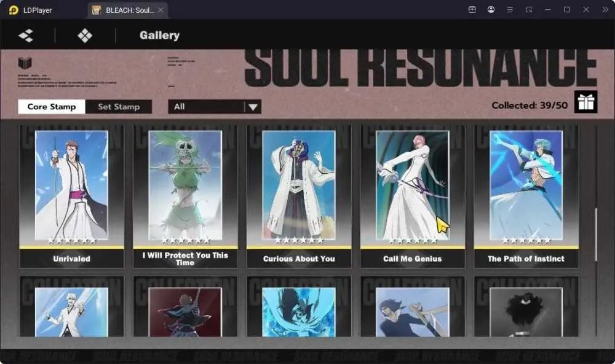Collapse the LDPlayer sidebar with the double chevron

tap(605, 10)
